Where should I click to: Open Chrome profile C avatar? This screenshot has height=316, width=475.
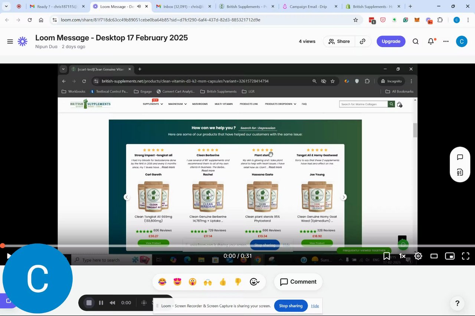[x=456, y=20]
